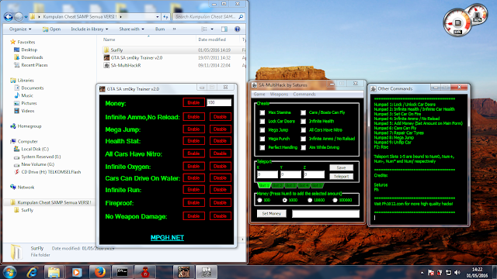Open the MPGH.NET link
The width and height of the screenshot is (497, 279).
click(x=167, y=238)
